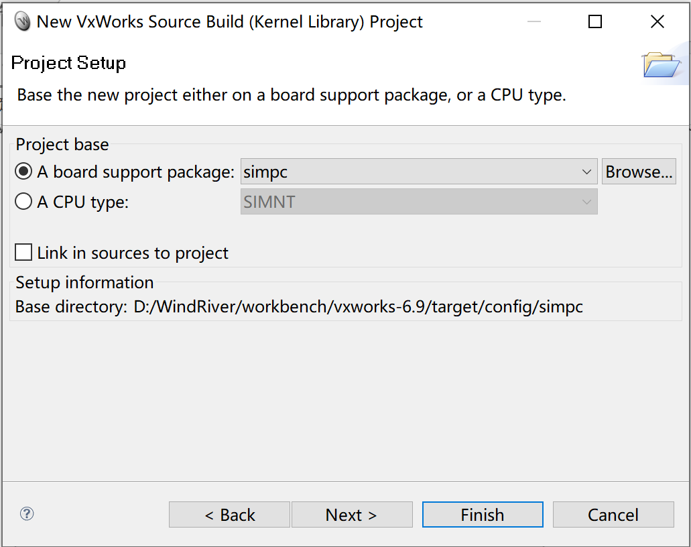
Task: Click Finish to create the project
Action: click(x=482, y=514)
